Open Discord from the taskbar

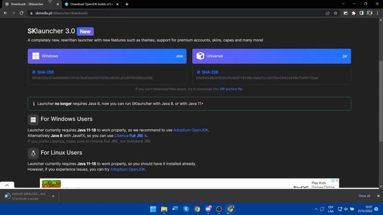208,209
